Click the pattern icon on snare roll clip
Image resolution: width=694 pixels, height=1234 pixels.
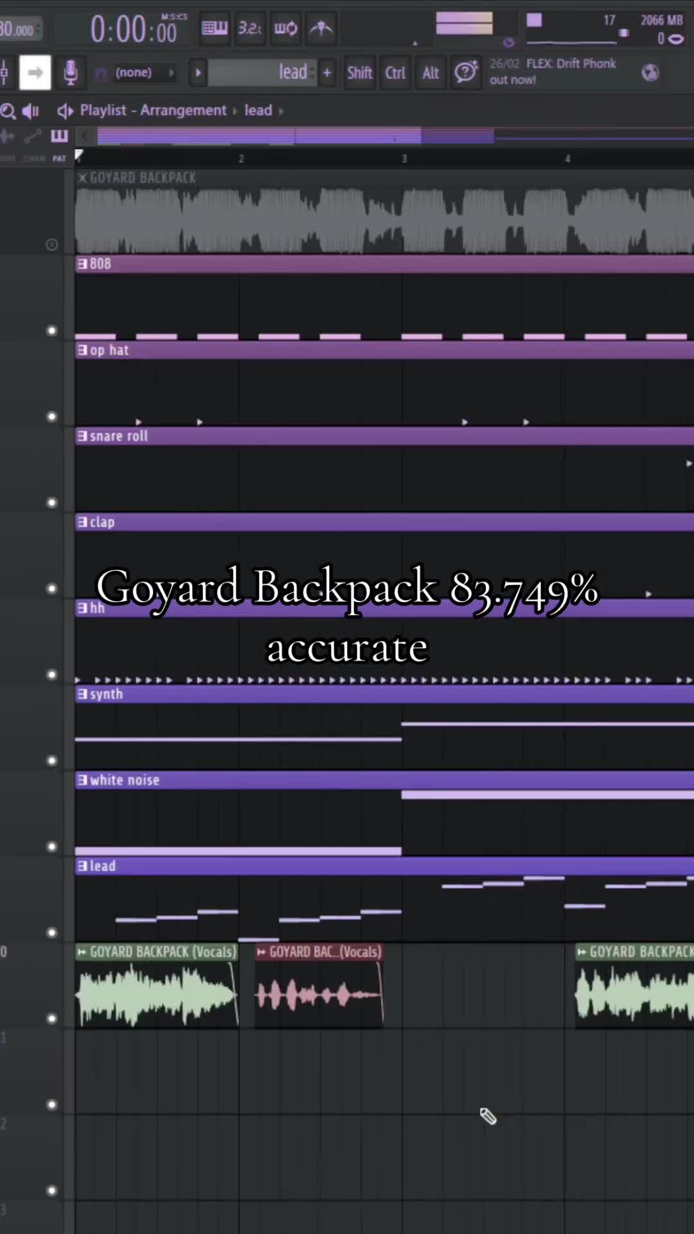click(82, 436)
